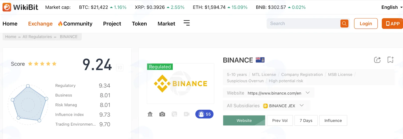The image size is (403, 139).
Task: Click the video camera icon
Action: pyautogui.click(x=186, y=114)
